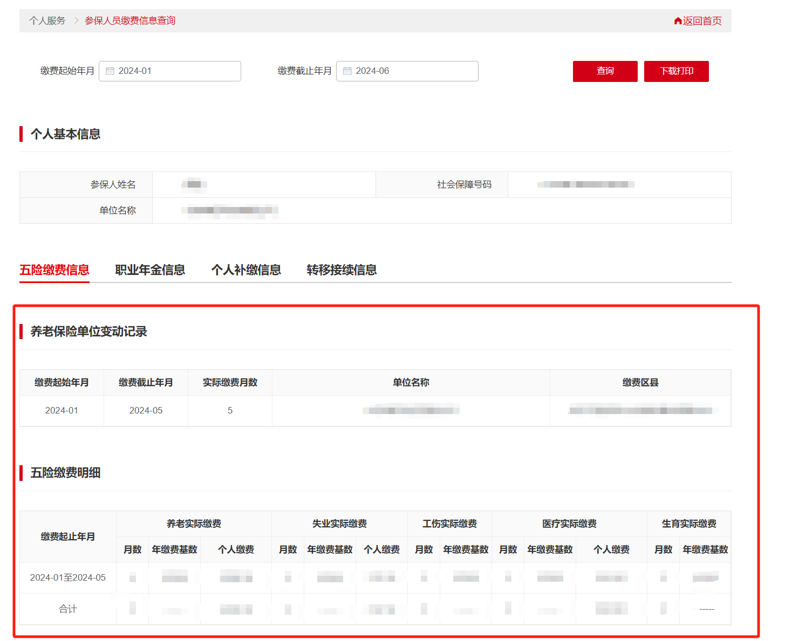Stay on the 五险缴费信息 tab

54,270
